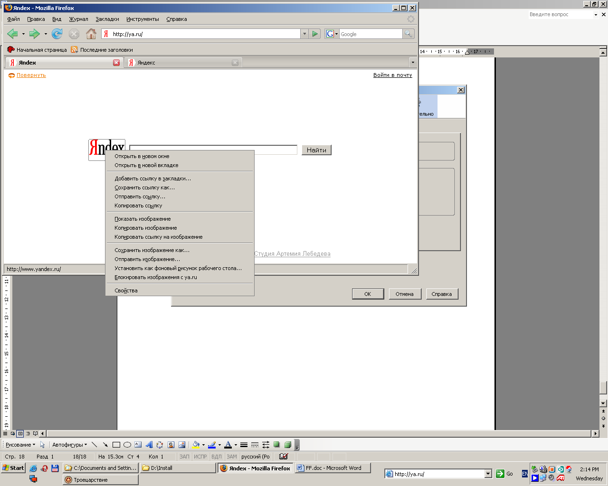Click spelling status book icon in Word
This screenshot has height=486, width=608.
[284, 457]
